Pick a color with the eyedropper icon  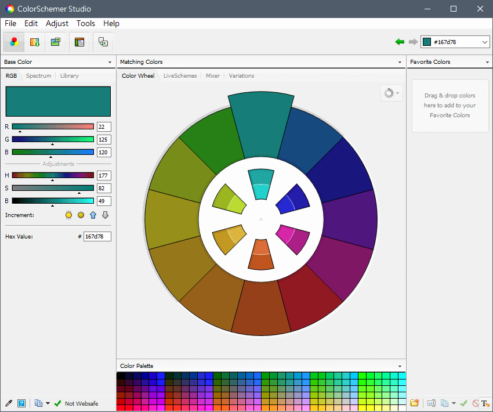9,403
